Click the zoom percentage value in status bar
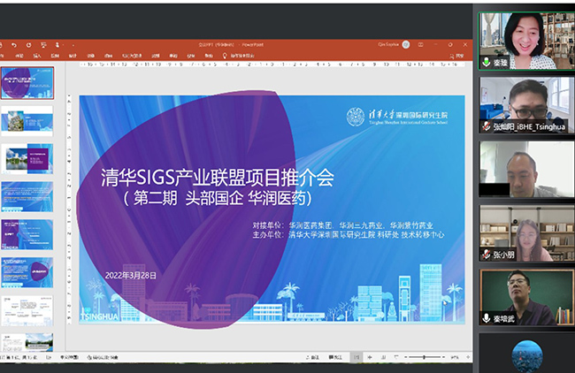The width and height of the screenshot is (575, 373). click(x=455, y=357)
